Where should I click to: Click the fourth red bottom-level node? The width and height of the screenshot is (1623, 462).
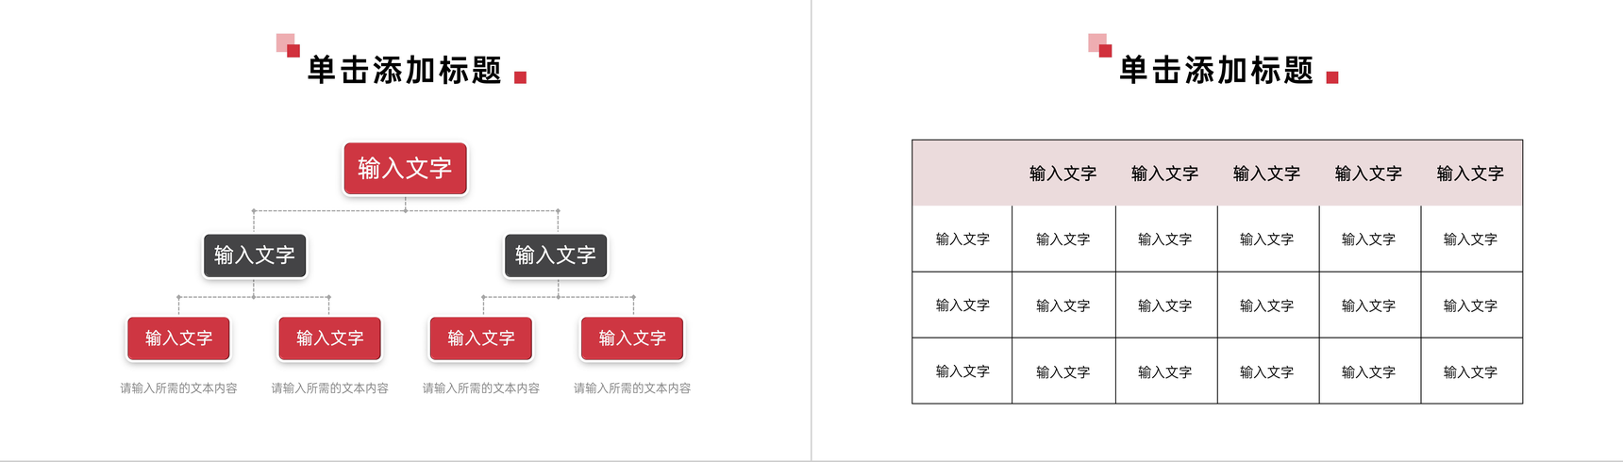[632, 338]
